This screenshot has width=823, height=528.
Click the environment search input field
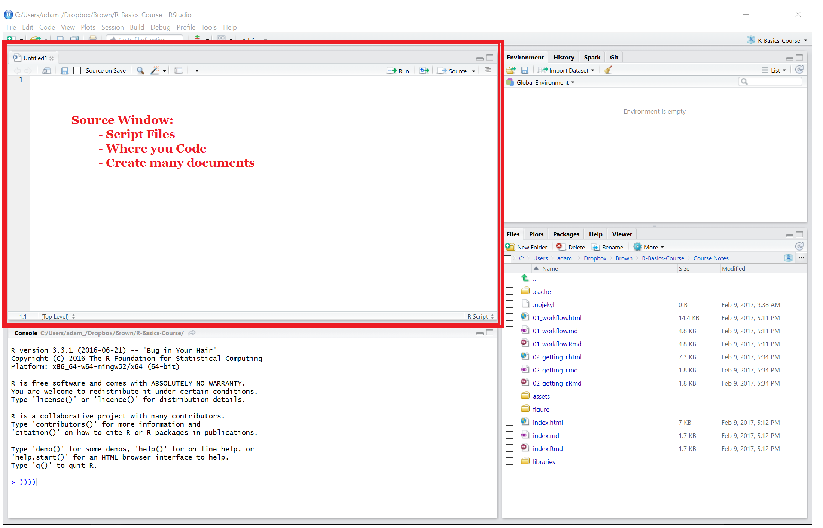tap(773, 82)
